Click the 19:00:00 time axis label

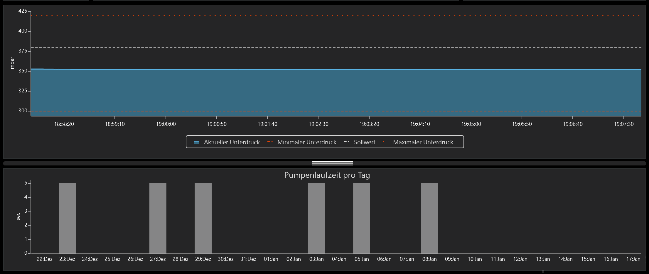166,124
